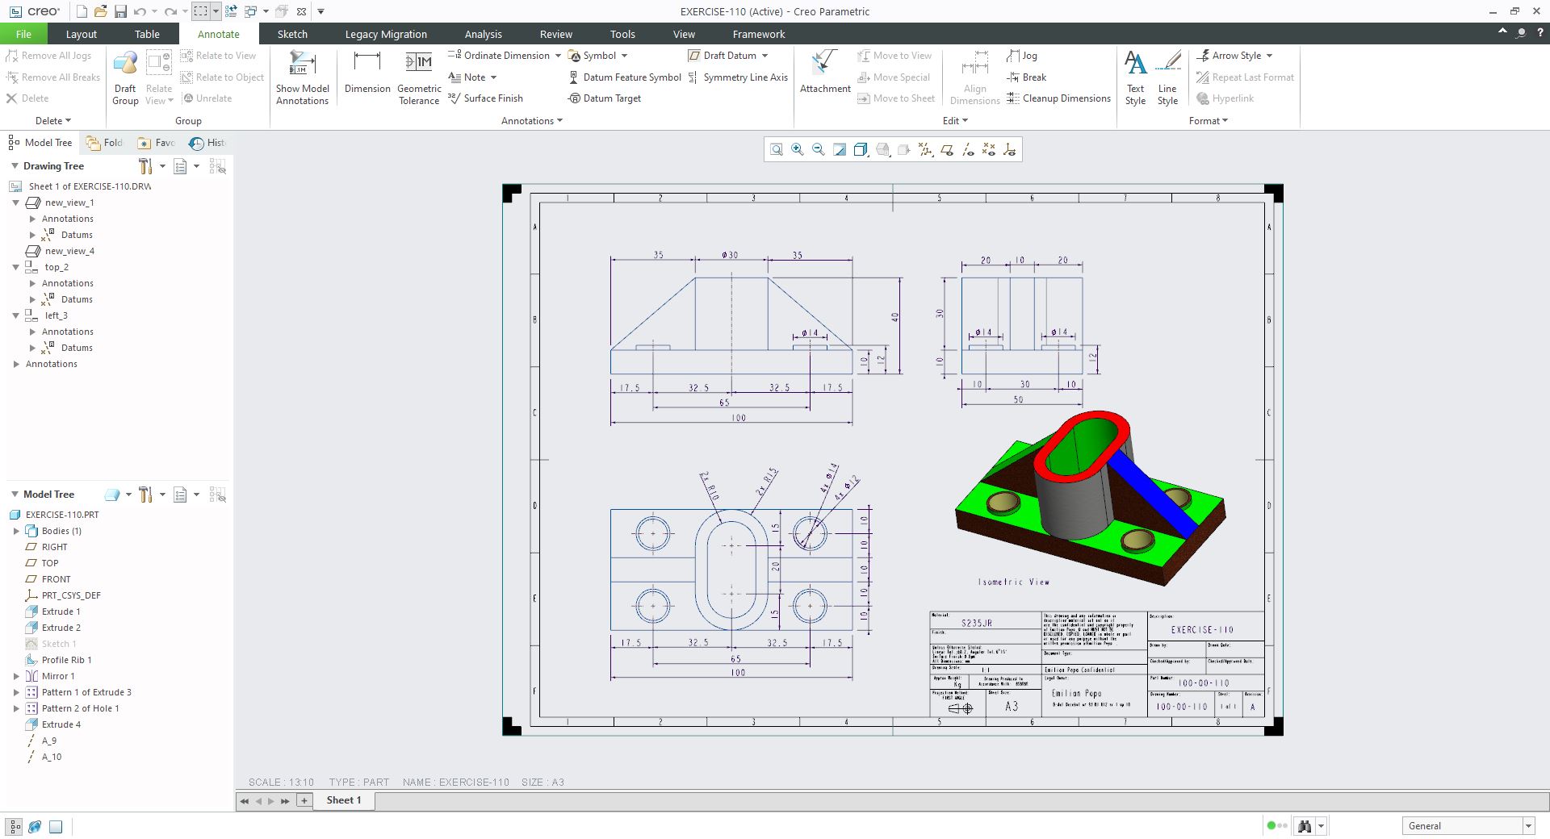Click Cleanup Dimensions
This screenshot has height=839, width=1550.
(x=1058, y=98)
